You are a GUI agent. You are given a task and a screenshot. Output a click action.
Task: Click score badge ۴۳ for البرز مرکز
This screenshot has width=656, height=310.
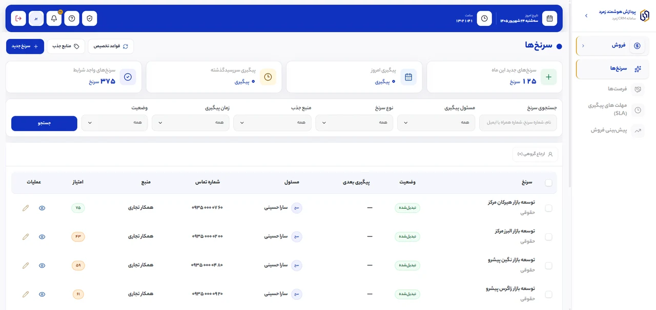(78, 236)
